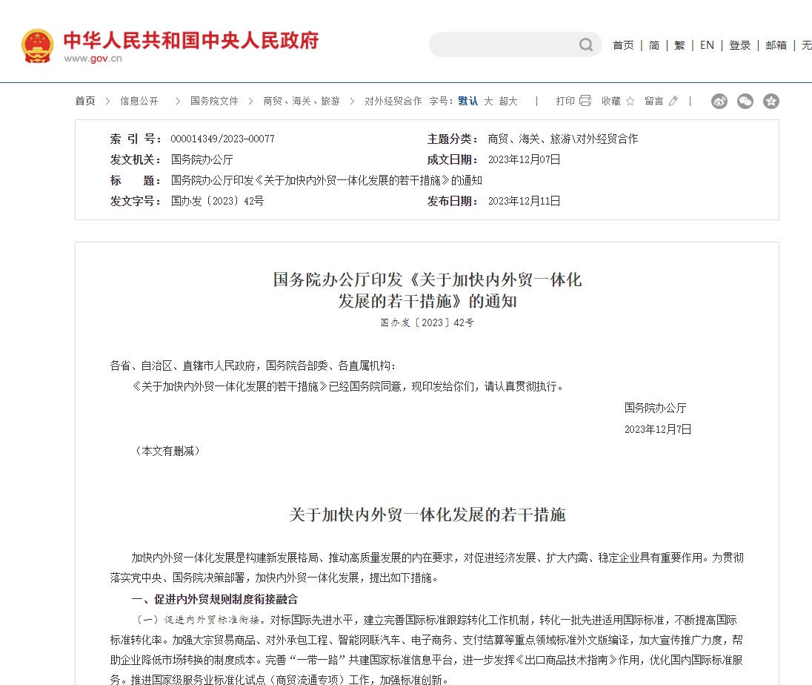Open 商贸、海关、旅游 breadcrumb link
The height and width of the screenshot is (685, 812).
302,101
